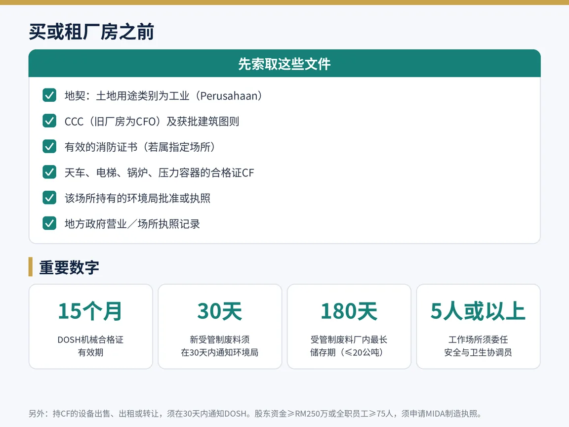The height and width of the screenshot is (427, 569).
Task: Toggle the checkbox for 天车、电梯、锅炉 合格证CF
Action: (49, 172)
